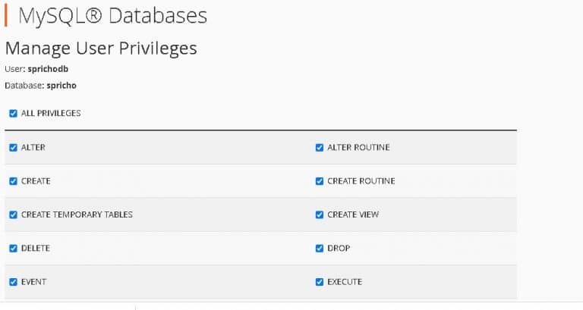Disable the CREATE VIEW checkbox

[x=320, y=214]
